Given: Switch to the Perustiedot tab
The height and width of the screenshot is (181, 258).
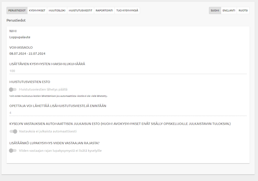Looking at the screenshot, I should [x=17, y=11].
